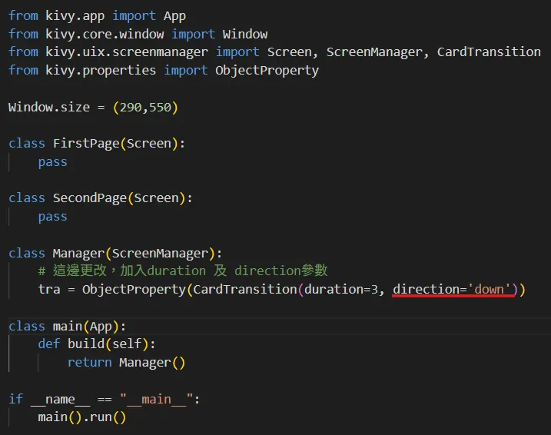Image resolution: width=551 pixels, height=435 pixels.
Task: Click 'kivy.properties' module name
Action: coord(101,70)
